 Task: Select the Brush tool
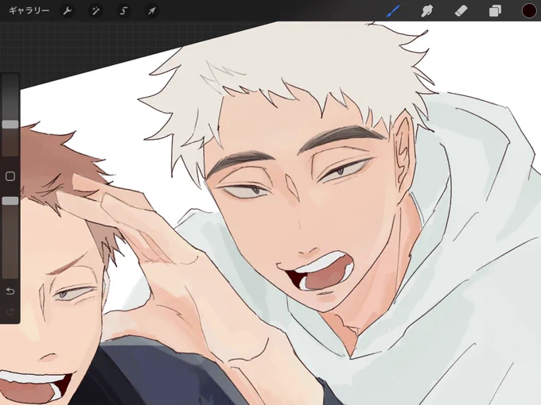(393, 10)
